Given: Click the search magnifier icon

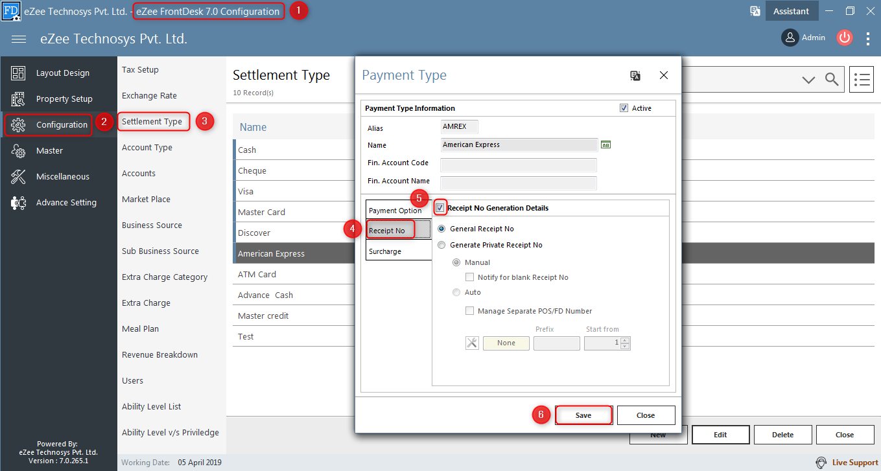Looking at the screenshot, I should click(832, 80).
